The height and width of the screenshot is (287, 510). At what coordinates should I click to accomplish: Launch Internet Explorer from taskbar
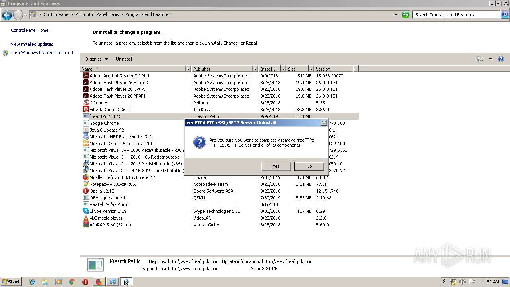pos(32,282)
